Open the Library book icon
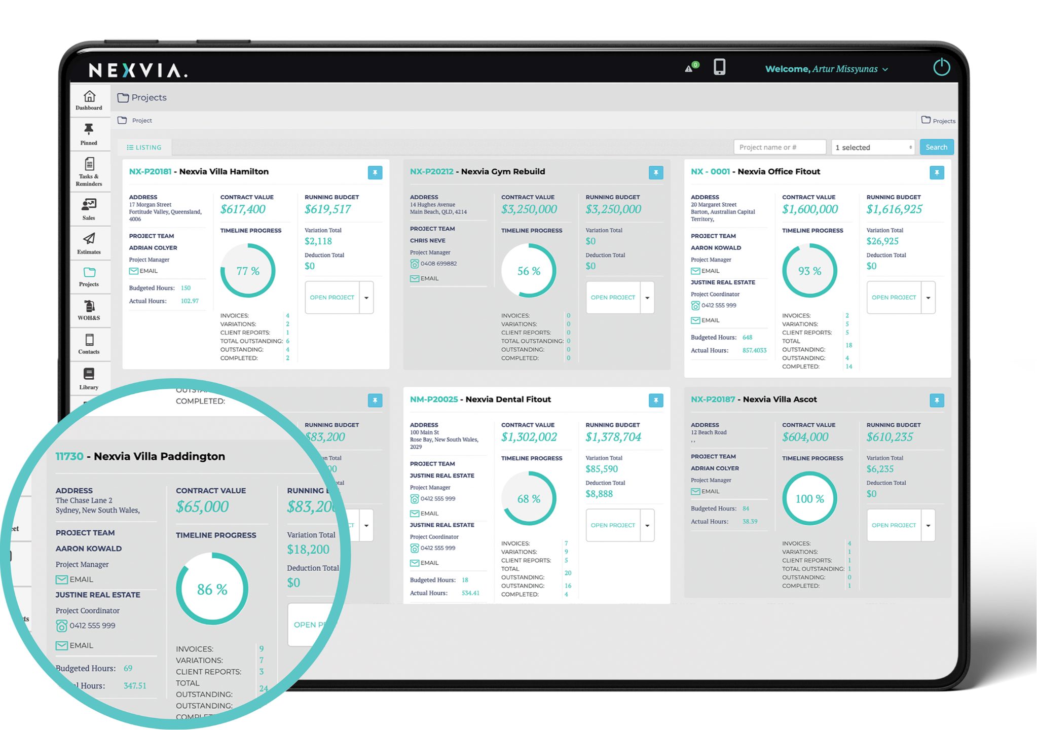The image size is (1037, 730). (x=89, y=378)
